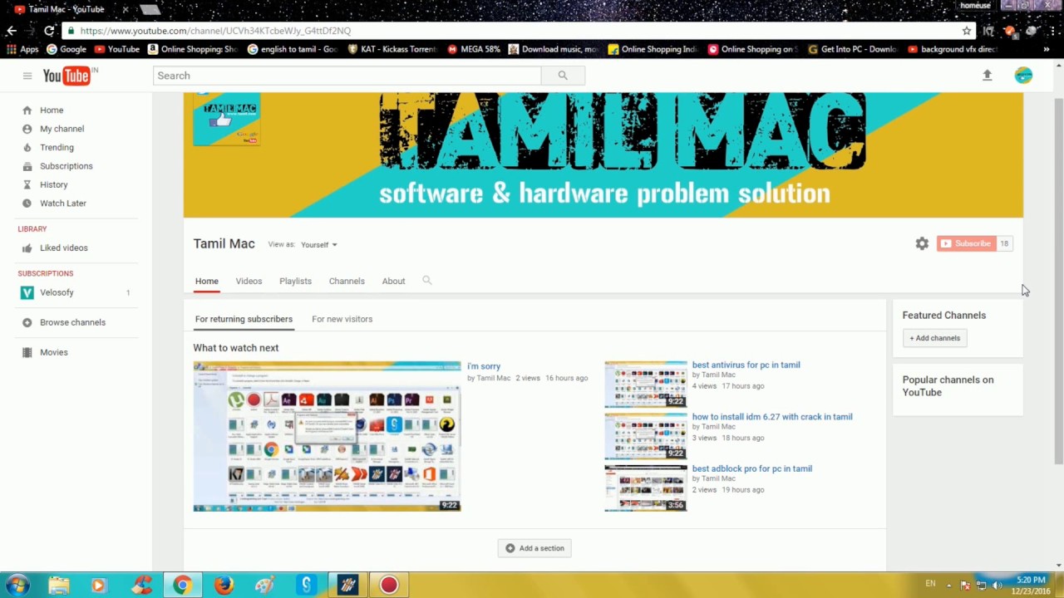
Task: Click the YouTube logo
Action: click(66, 76)
